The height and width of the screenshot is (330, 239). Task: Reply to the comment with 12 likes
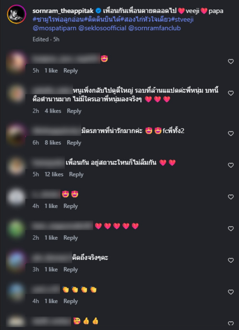[76, 174]
